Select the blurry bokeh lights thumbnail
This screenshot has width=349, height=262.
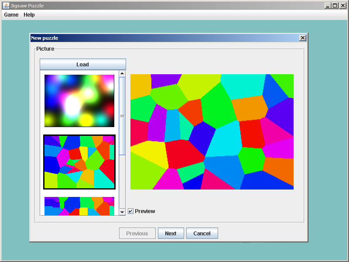(x=79, y=101)
